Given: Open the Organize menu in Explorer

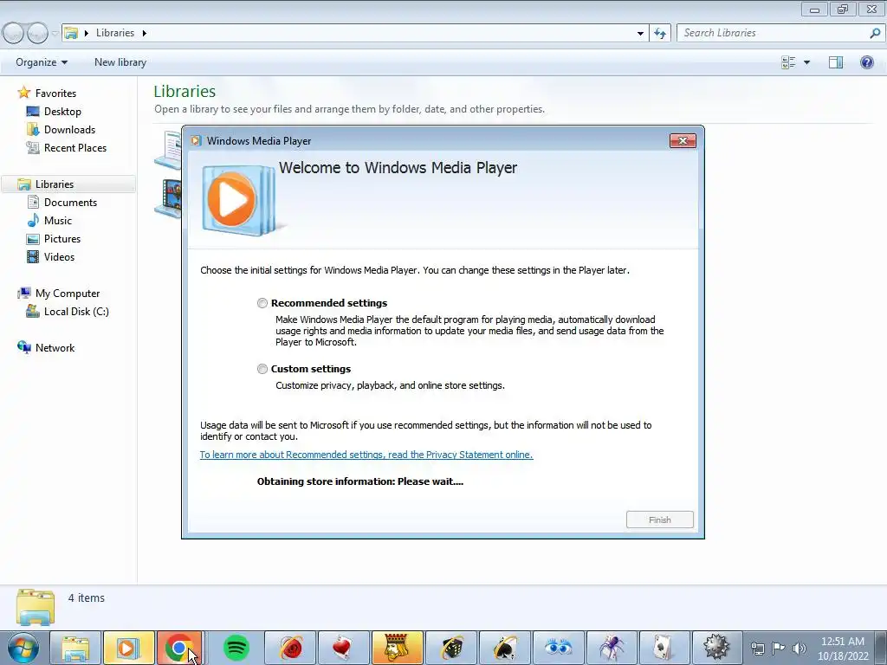Looking at the screenshot, I should [x=42, y=62].
